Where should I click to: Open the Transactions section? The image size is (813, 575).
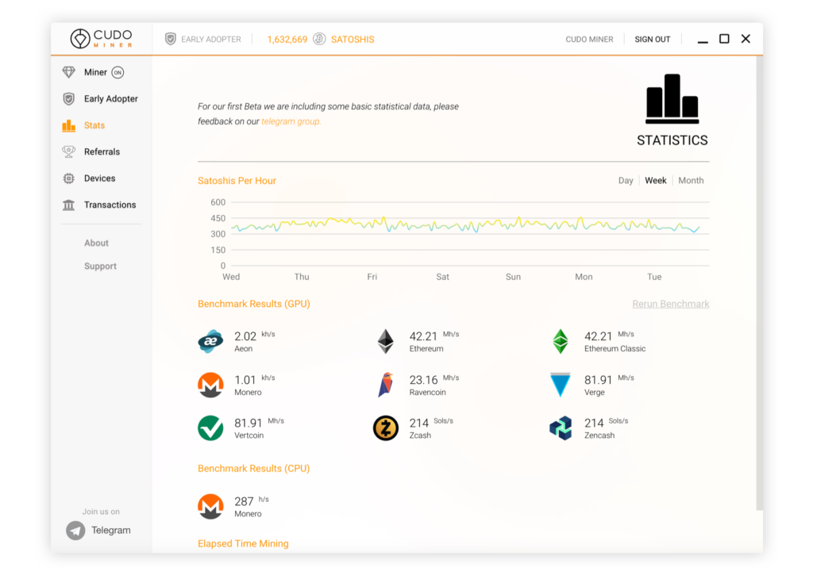pos(110,205)
